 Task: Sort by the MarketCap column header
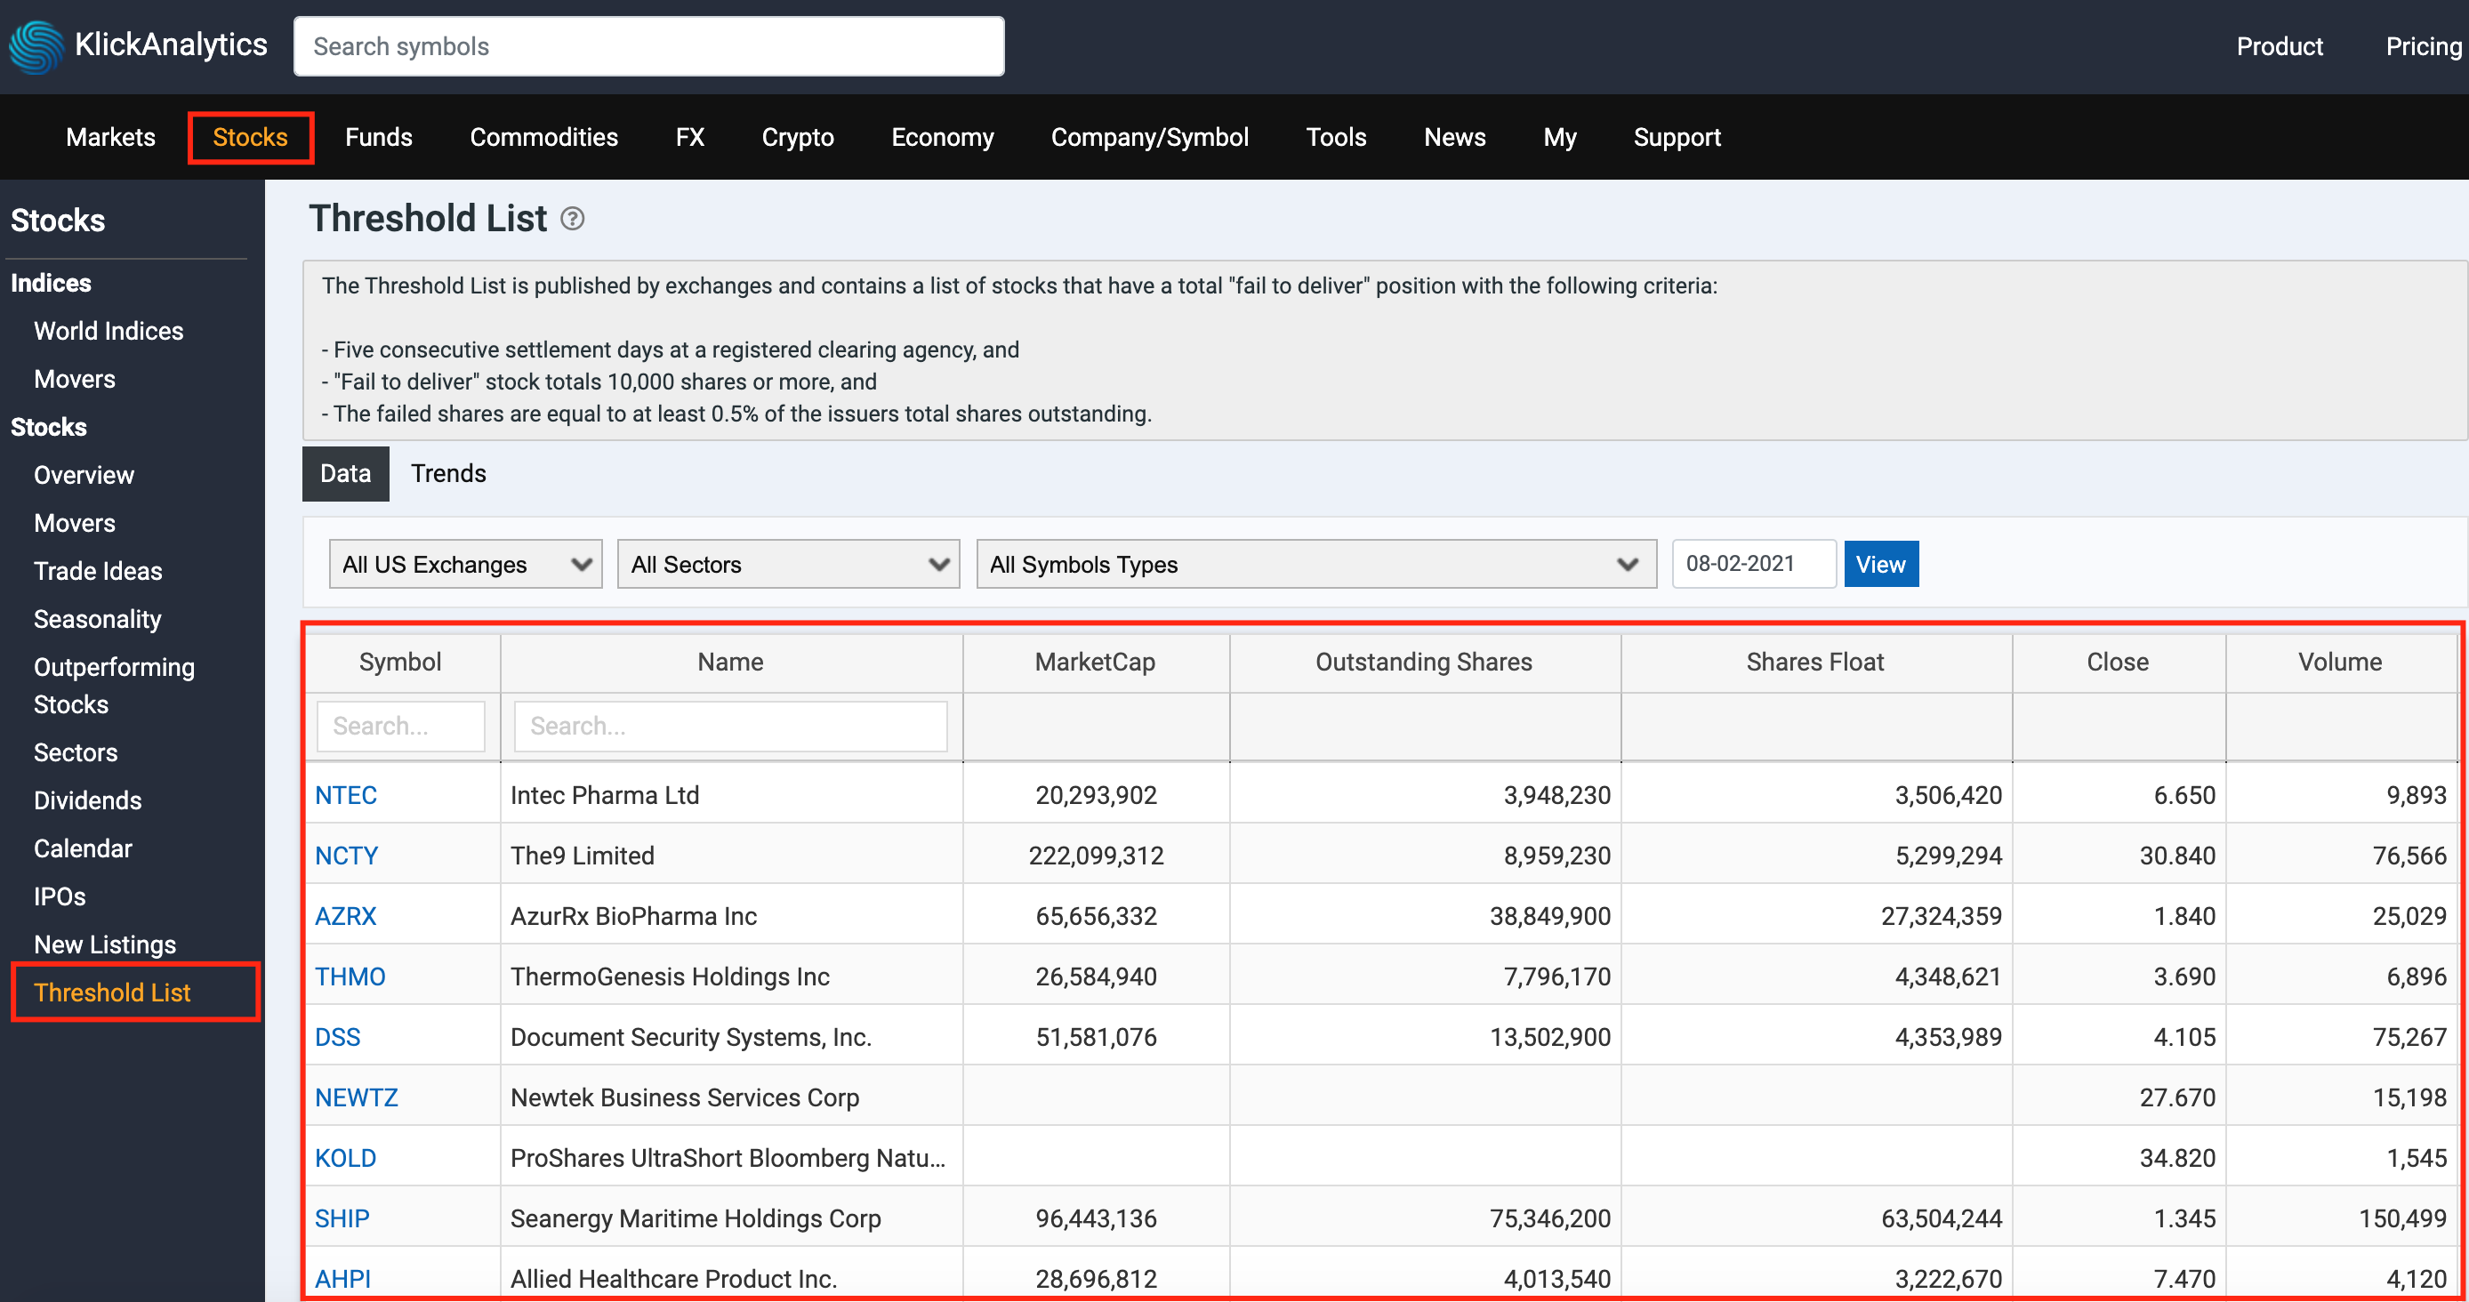(1096, 662)
